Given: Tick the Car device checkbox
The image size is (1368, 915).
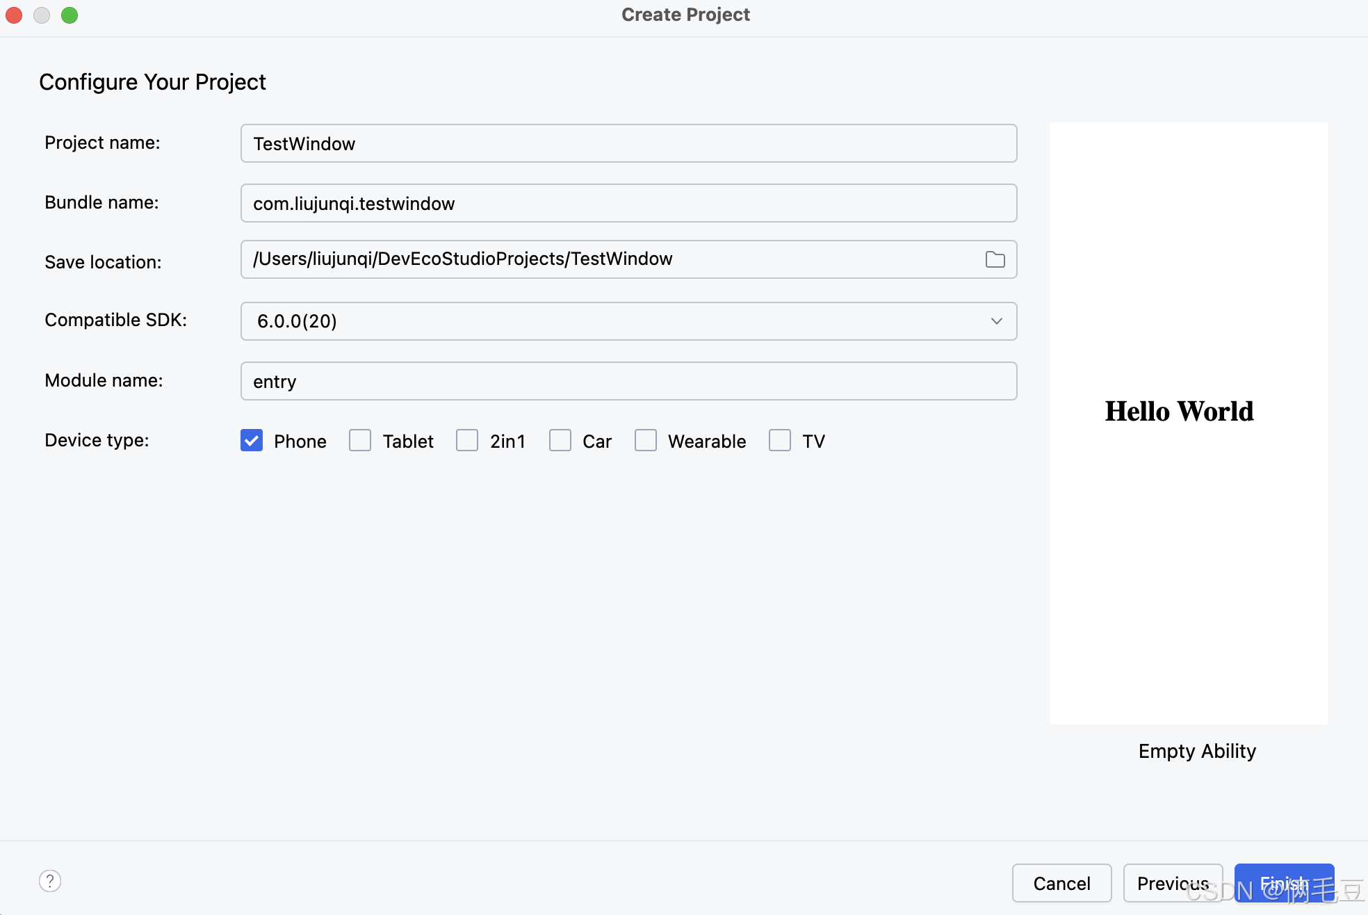Looking at the screenshot, I should (560, 440).
